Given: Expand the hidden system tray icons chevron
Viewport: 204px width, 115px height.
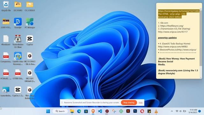Looking at the screenshot, I should (172, 111).
